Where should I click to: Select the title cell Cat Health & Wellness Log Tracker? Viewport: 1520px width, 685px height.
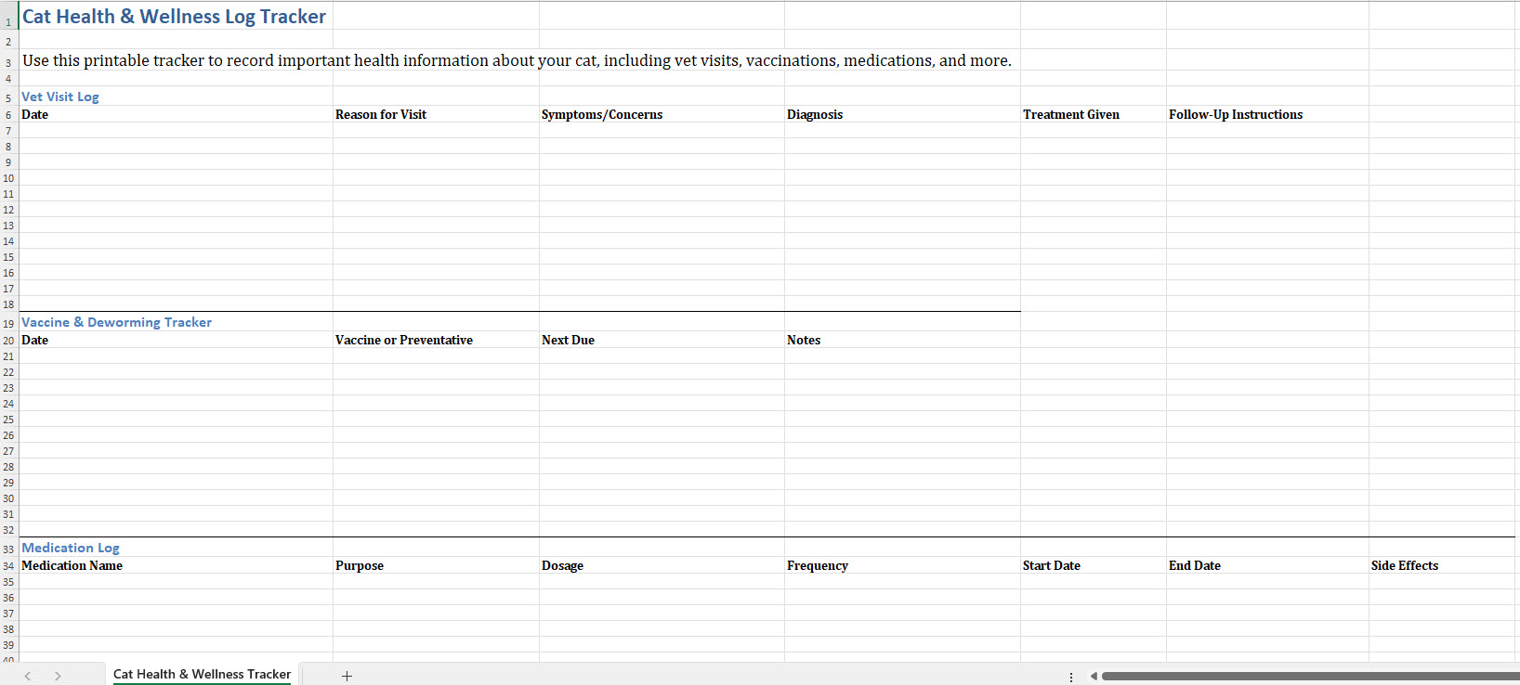(176, 17)
